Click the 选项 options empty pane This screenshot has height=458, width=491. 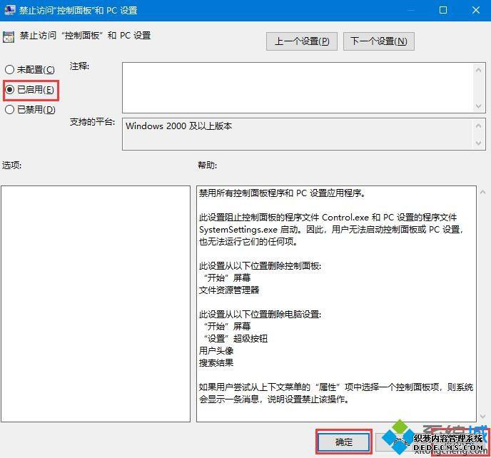coord(96,304)
